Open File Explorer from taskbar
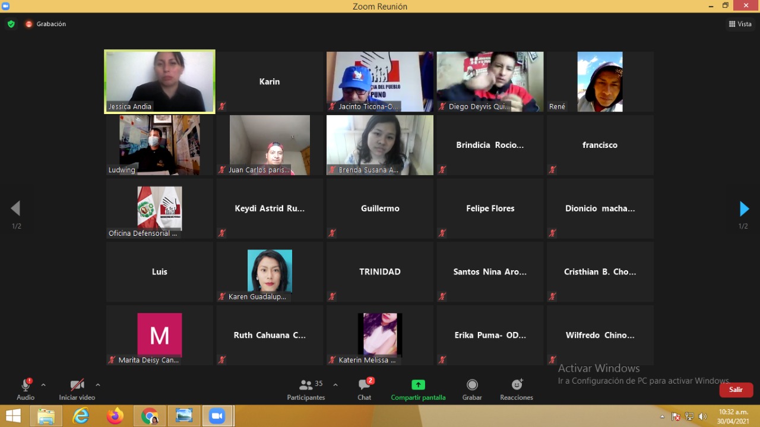 pos(46,416)
